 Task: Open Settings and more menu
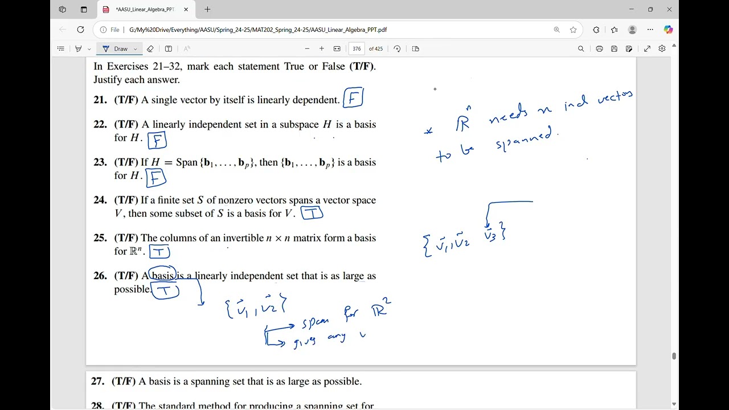coord(650,30)
